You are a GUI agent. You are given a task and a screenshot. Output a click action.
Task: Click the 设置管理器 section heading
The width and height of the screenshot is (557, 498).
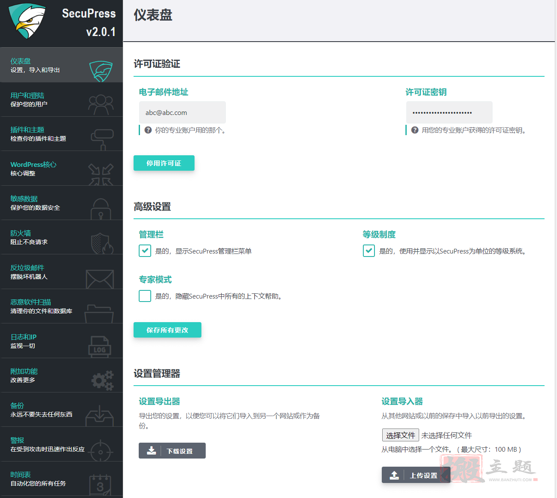[157, 374]
